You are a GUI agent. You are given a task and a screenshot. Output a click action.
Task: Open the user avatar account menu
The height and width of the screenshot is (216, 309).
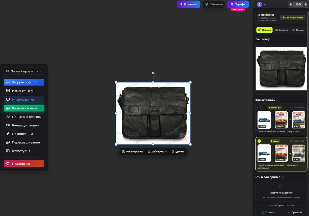[x=261, y=4]
